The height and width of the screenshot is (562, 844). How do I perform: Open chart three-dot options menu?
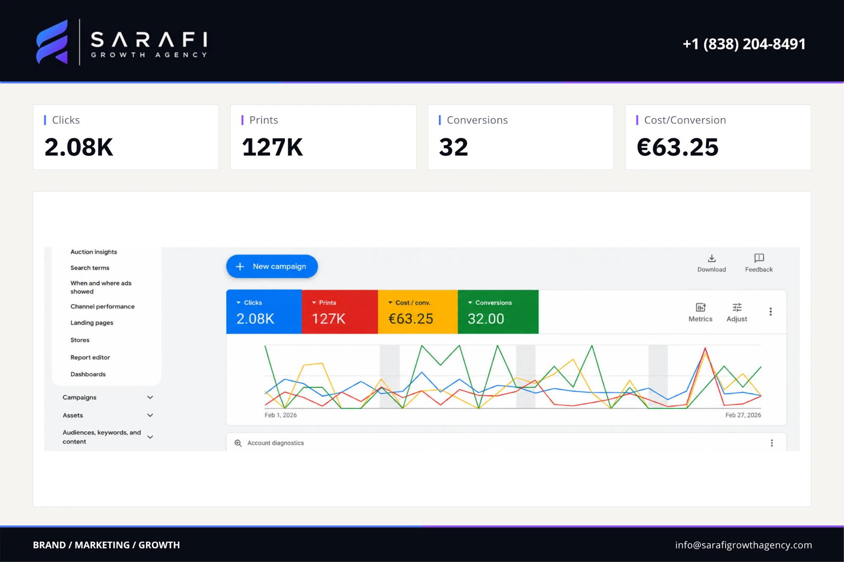pos(771,312)
